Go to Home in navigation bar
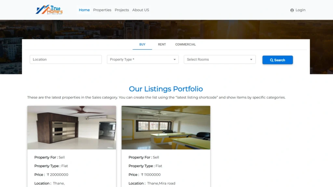The width and height of the screenshot is (333, 187). [84, 10]
